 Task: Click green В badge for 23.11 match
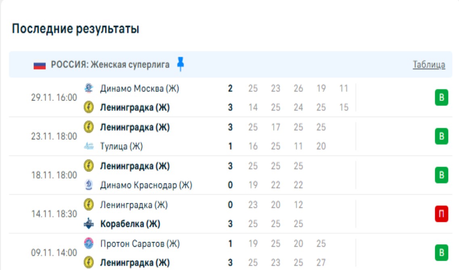click(441, 136)
